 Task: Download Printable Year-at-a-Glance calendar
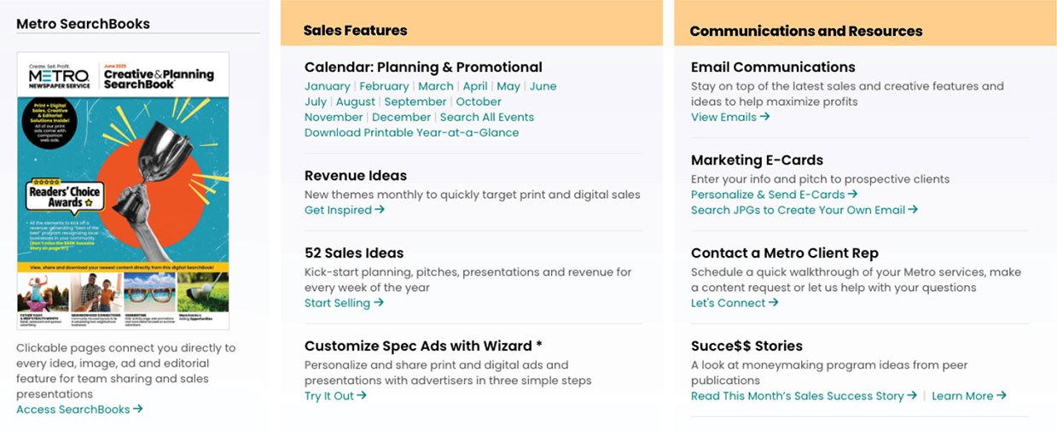pyautogui.click(x=411, y=132)
